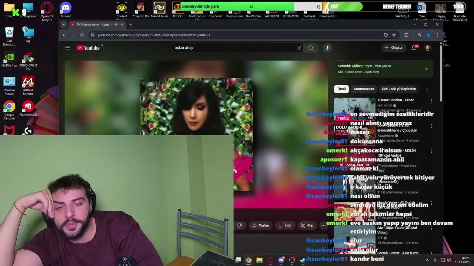Open Denetim Masası desktop icon
Screen dimensions: 474x266
9,86
